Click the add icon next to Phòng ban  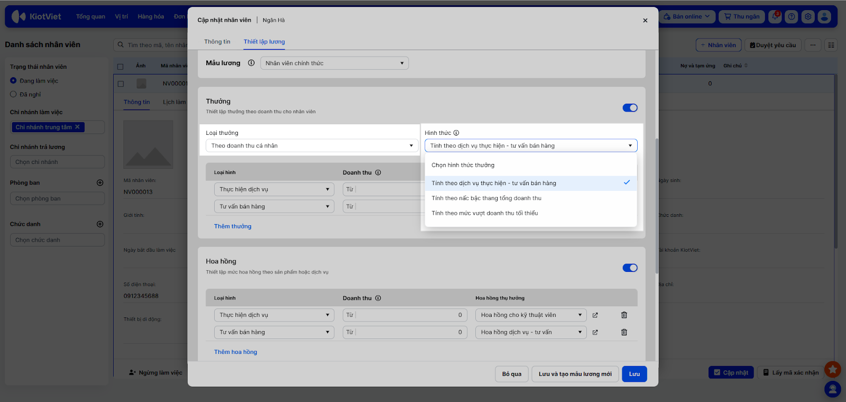pyautogui.click(x=100, y=183)
